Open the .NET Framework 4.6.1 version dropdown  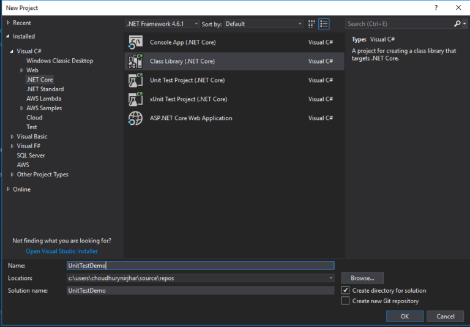pos(162,24)
